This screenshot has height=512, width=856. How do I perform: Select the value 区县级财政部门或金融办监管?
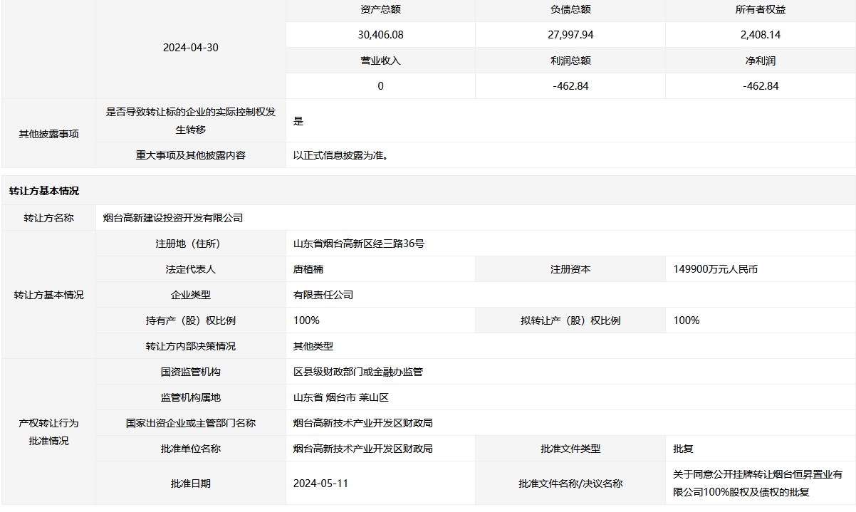[358, 372]
